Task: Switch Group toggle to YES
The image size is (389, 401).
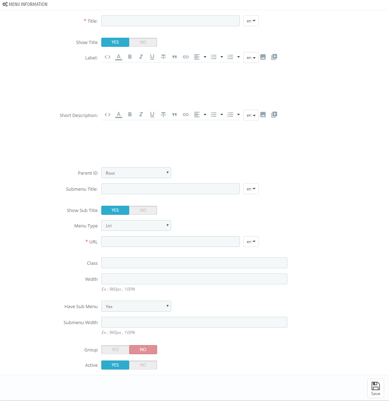Action: pos(115,350)
